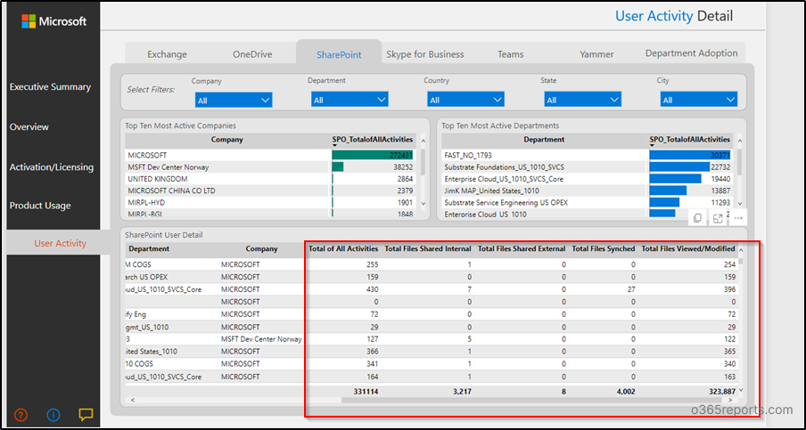The image size is (806, 430).
Task: Click the 30371 bar for FAST_NO_1793
Action: point(690,155)
